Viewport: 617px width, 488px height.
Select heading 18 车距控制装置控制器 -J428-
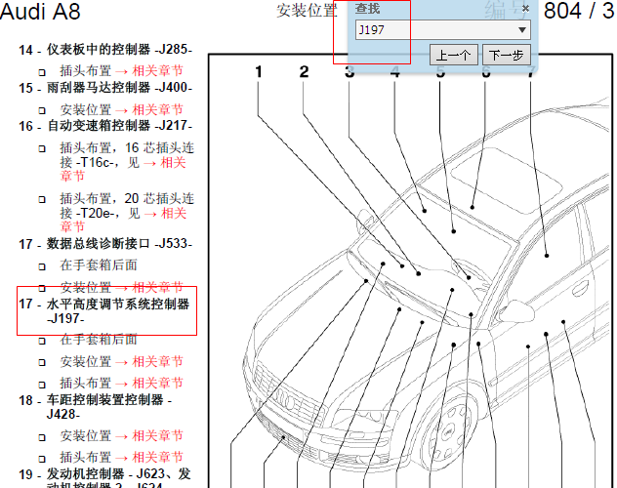(96, 407)
